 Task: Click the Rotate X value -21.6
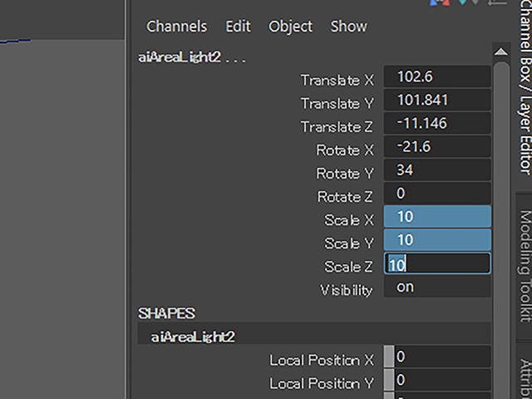click(x=437, y=147)
